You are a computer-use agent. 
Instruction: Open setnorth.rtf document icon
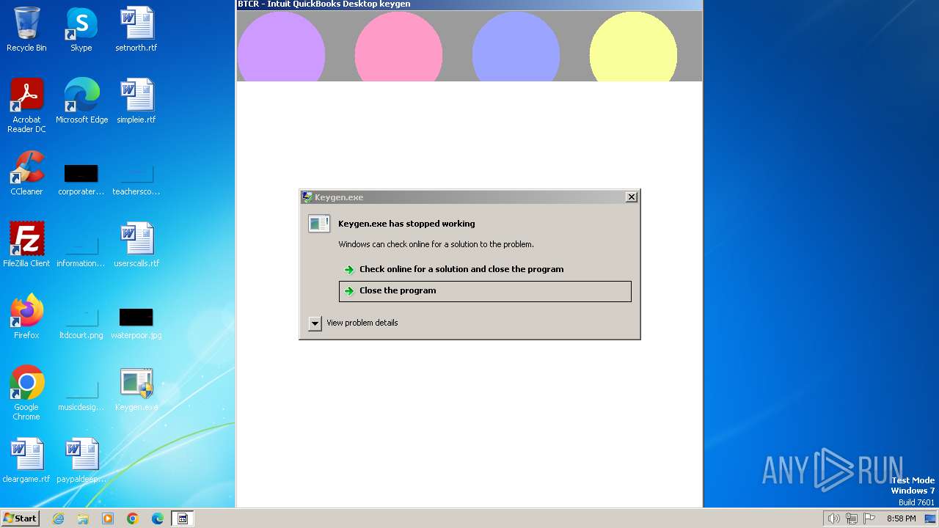[x=136, y=29]
